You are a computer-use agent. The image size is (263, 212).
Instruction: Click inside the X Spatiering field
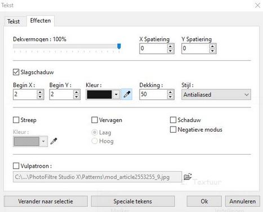click(154, 48)
